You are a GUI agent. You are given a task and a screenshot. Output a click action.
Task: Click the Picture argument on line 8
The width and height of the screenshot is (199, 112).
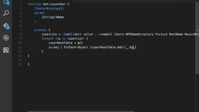[x=161, y=34]
